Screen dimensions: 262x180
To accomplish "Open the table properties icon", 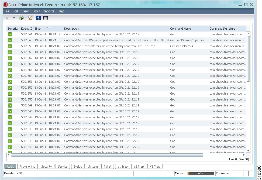I will 46,18.
